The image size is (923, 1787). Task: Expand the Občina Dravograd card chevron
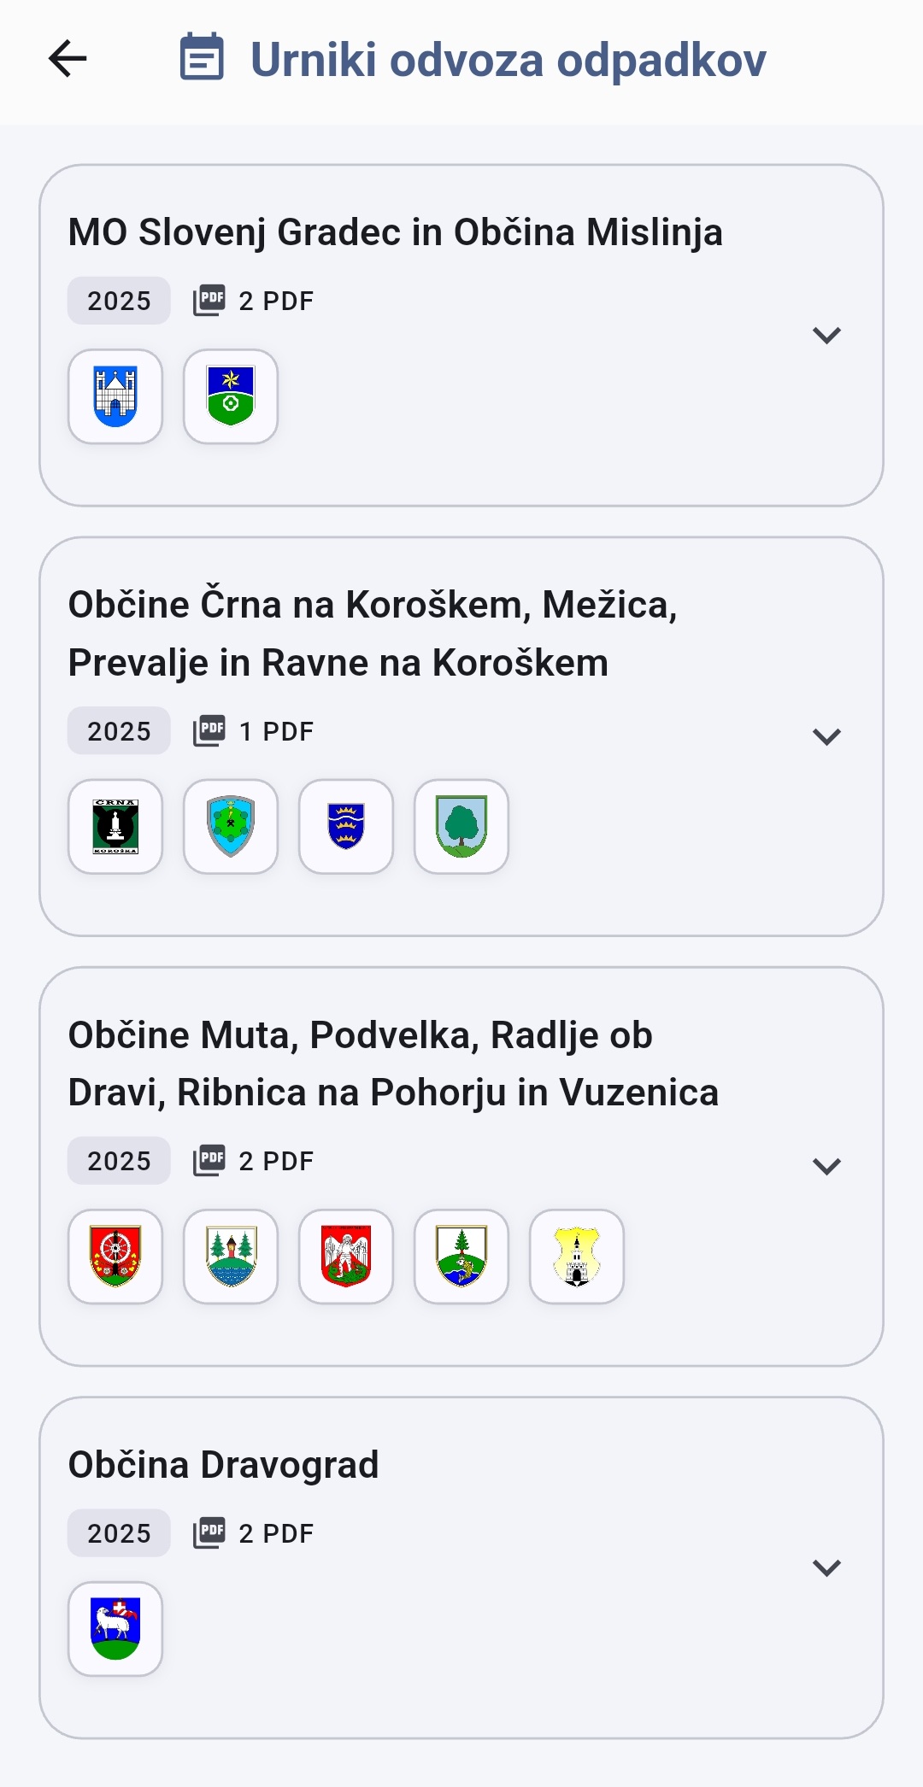coord(826,1567)
